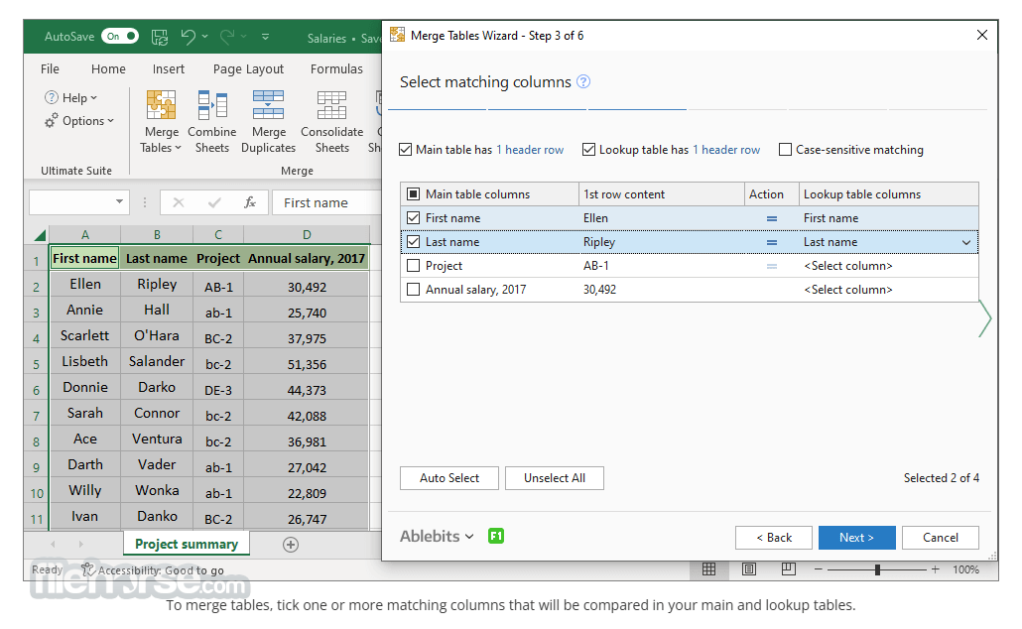Click the Auto Select button
The height and width of the screenshot is (629, 1022).
pos(449,478)
